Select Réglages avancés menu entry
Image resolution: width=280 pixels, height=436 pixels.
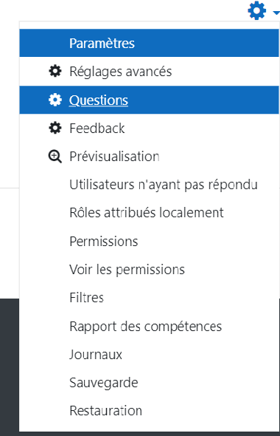(x=149, y=72)
